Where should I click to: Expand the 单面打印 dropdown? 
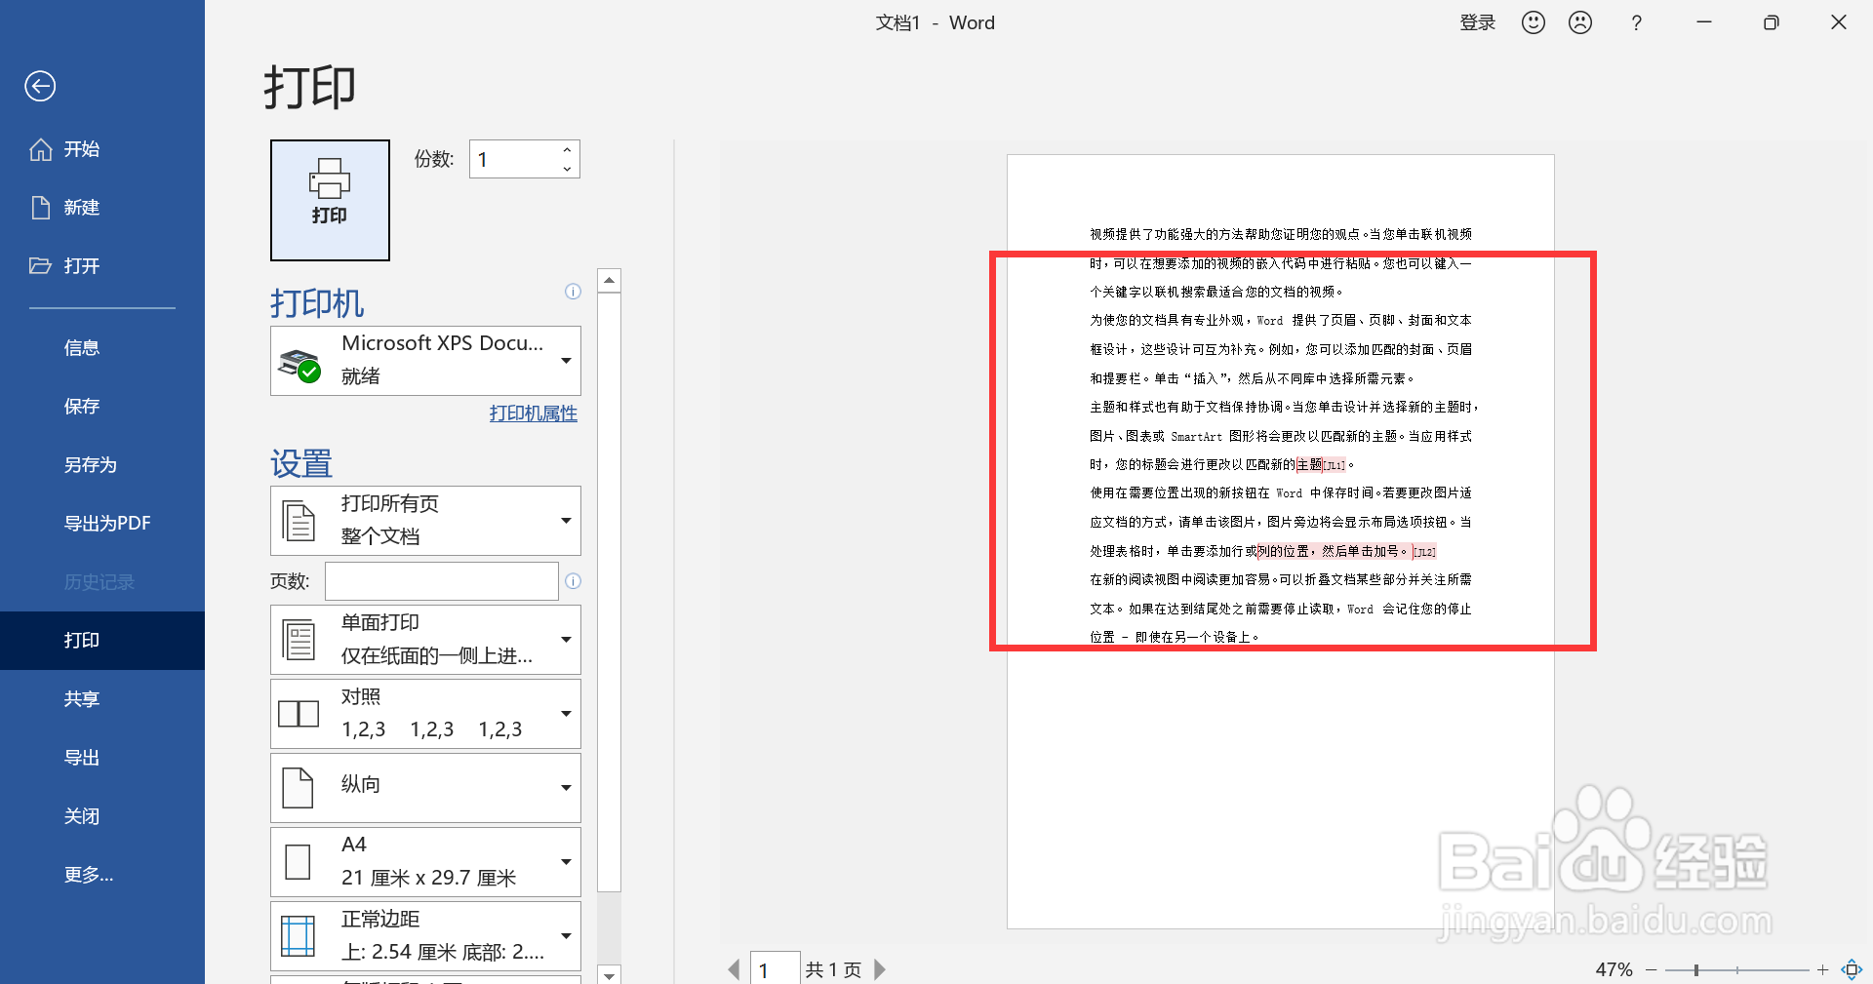click(425, 640)
